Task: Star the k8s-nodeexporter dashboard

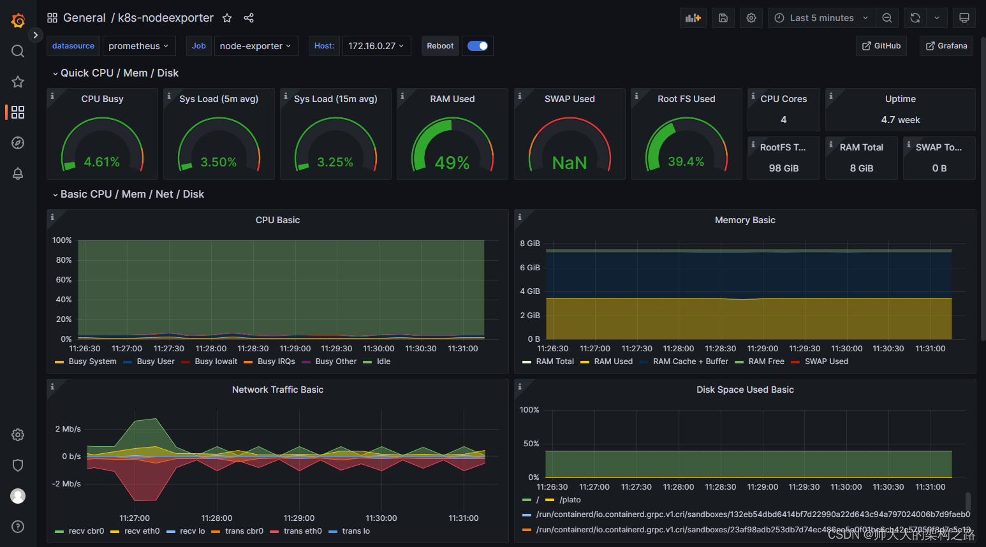Action: coord(227,18)
